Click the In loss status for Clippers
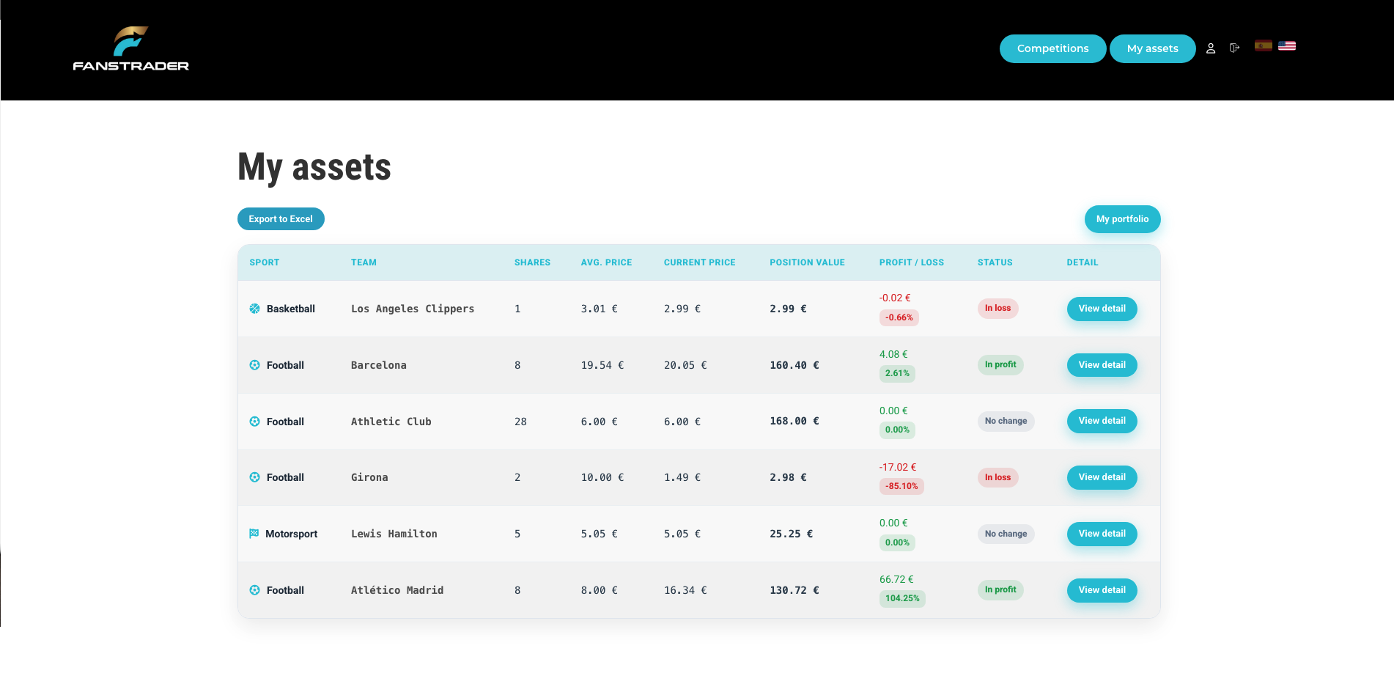The height and width of the screenshot is (673, 1394). (x=997, y=308)
